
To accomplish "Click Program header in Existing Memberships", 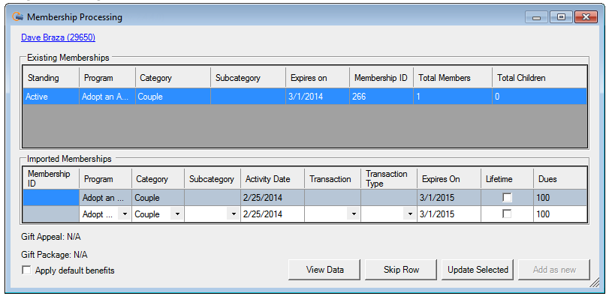I will (x=107, y=78).
